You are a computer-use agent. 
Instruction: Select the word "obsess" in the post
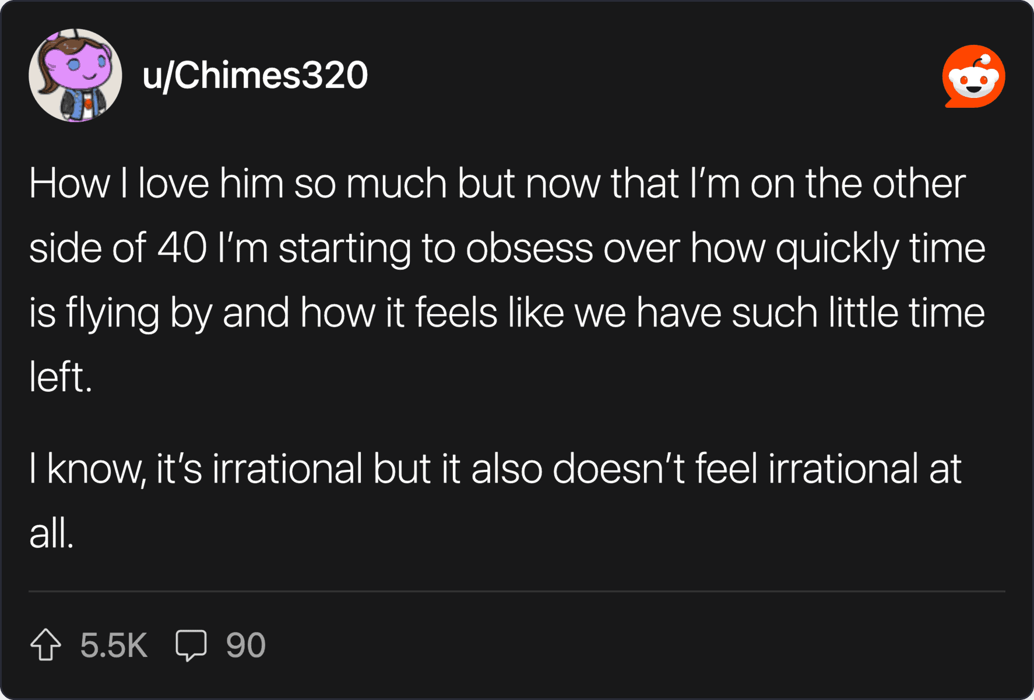coord(529,249)
